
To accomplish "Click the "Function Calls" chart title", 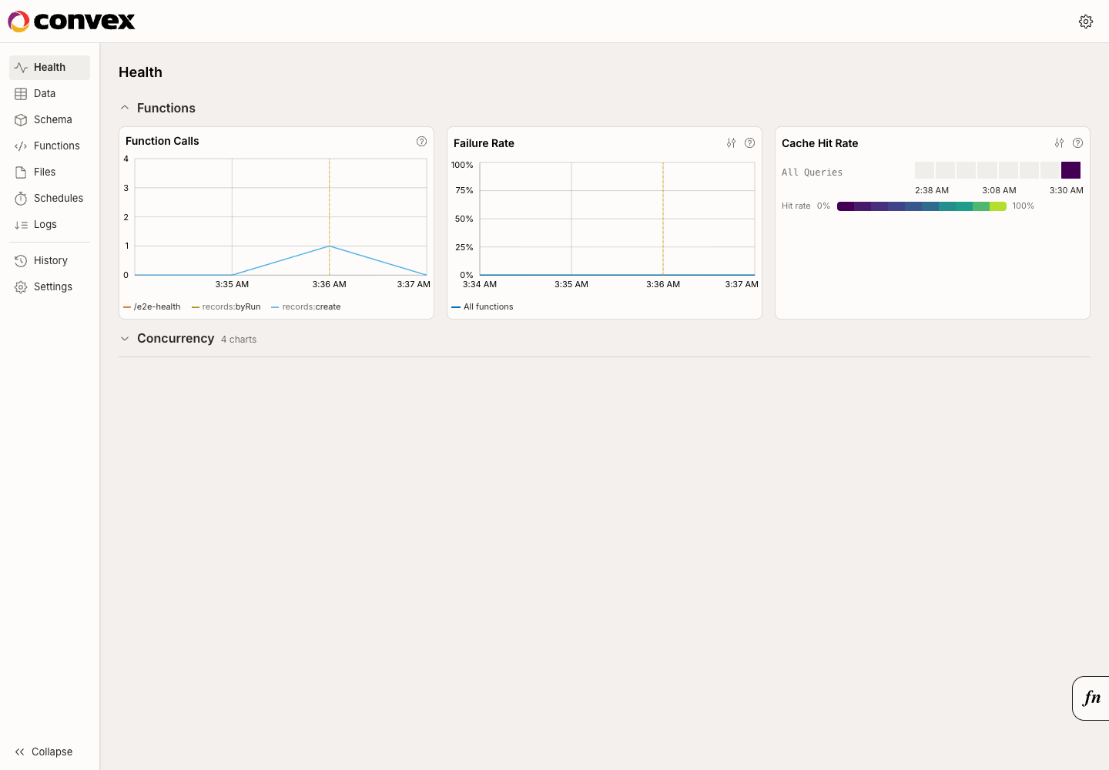I will (x=162, y=141).
